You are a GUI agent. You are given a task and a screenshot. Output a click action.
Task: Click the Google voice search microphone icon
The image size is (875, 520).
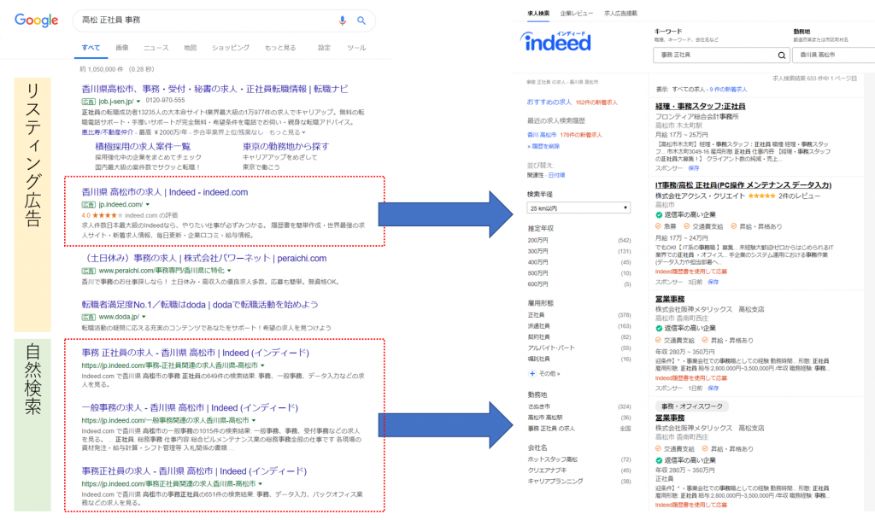click(342, 20)
